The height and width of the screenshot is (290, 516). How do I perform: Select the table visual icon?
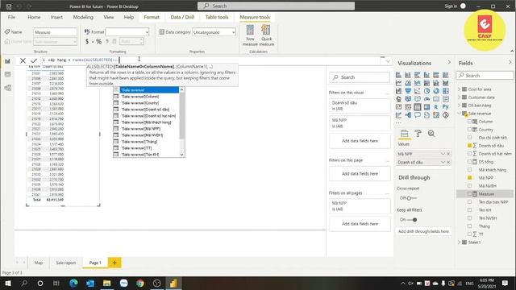click(418, 107)
